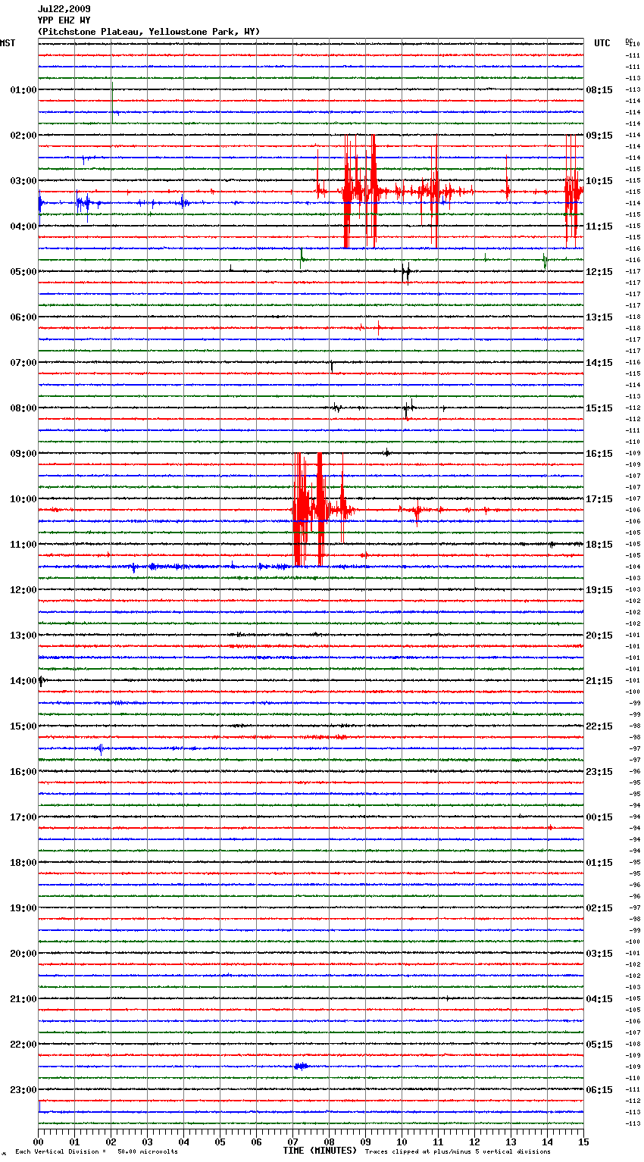Select the Each Vertical Division 50.00 microvolts note

[96, 1152]
